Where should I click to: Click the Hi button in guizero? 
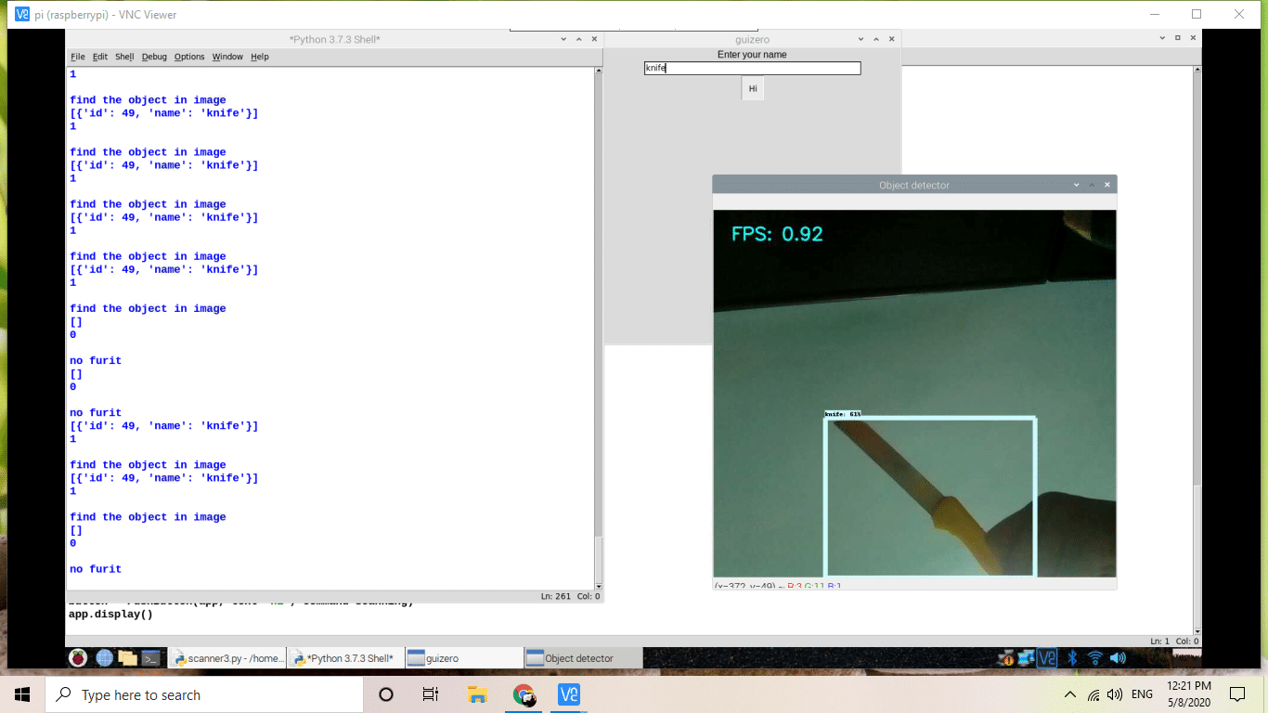tap(753, 88)
